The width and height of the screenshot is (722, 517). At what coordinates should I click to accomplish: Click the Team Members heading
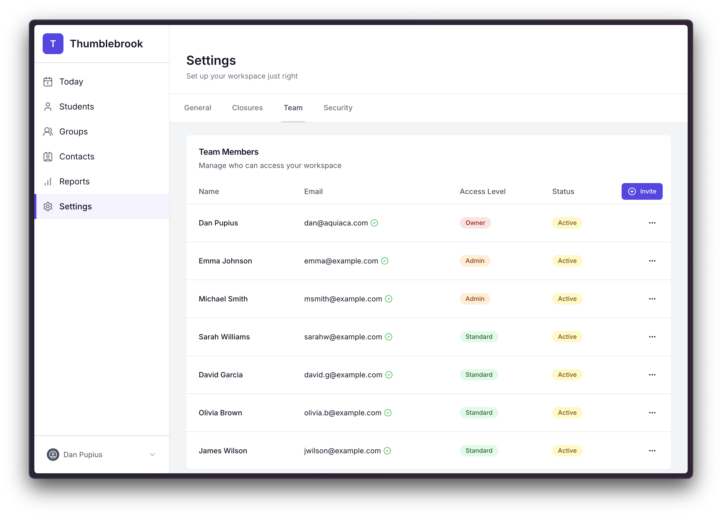[x=229, y=152]
